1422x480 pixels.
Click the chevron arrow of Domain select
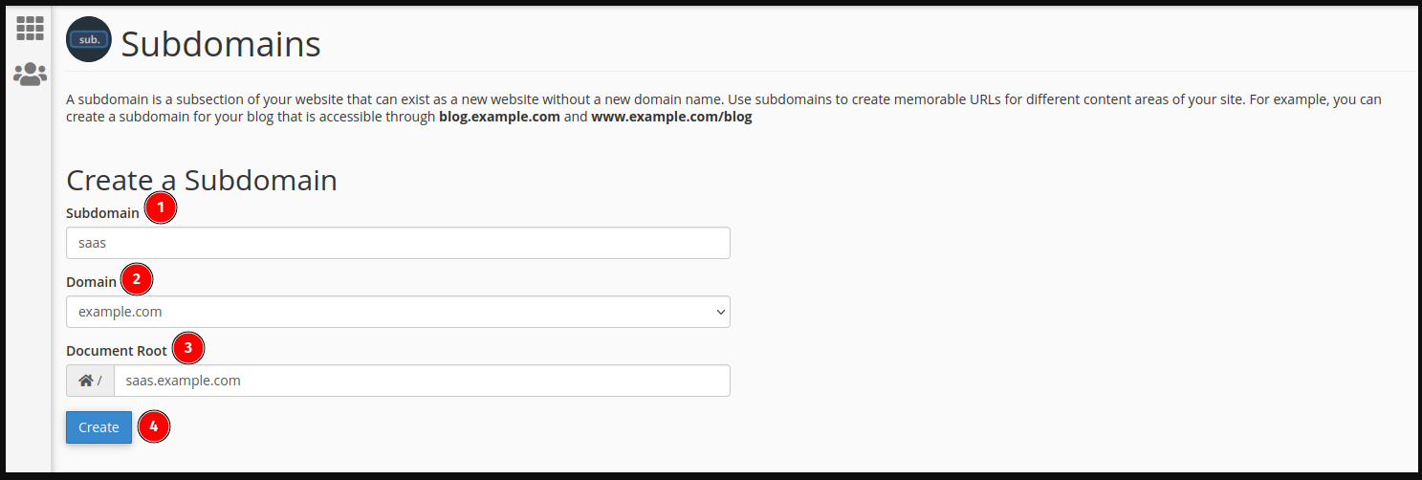tap(720, 312)
